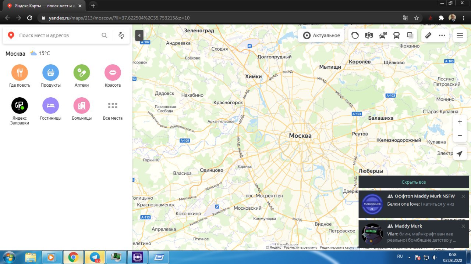Screen dimensions: 471x264
Task: Click the 'Актуальное' button
Action: click(x=321, y=36)
